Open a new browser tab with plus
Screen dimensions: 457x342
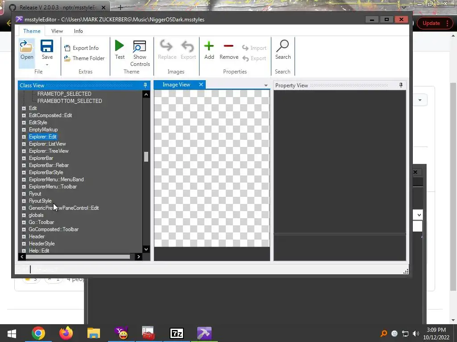point(120,7)
